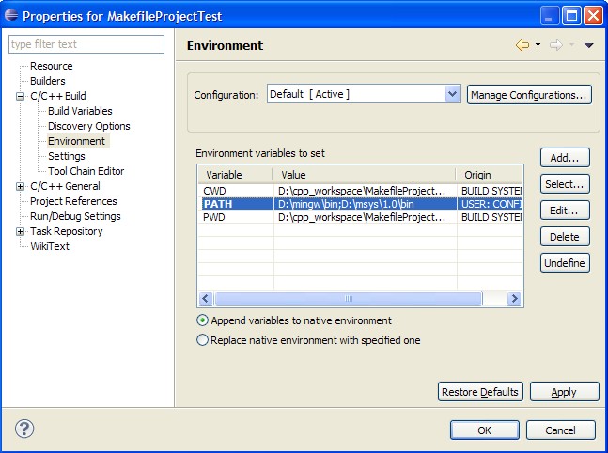The height and width of the screenshot is (453, 608).
Task: Click the Add... button
Action: point(565,158)
